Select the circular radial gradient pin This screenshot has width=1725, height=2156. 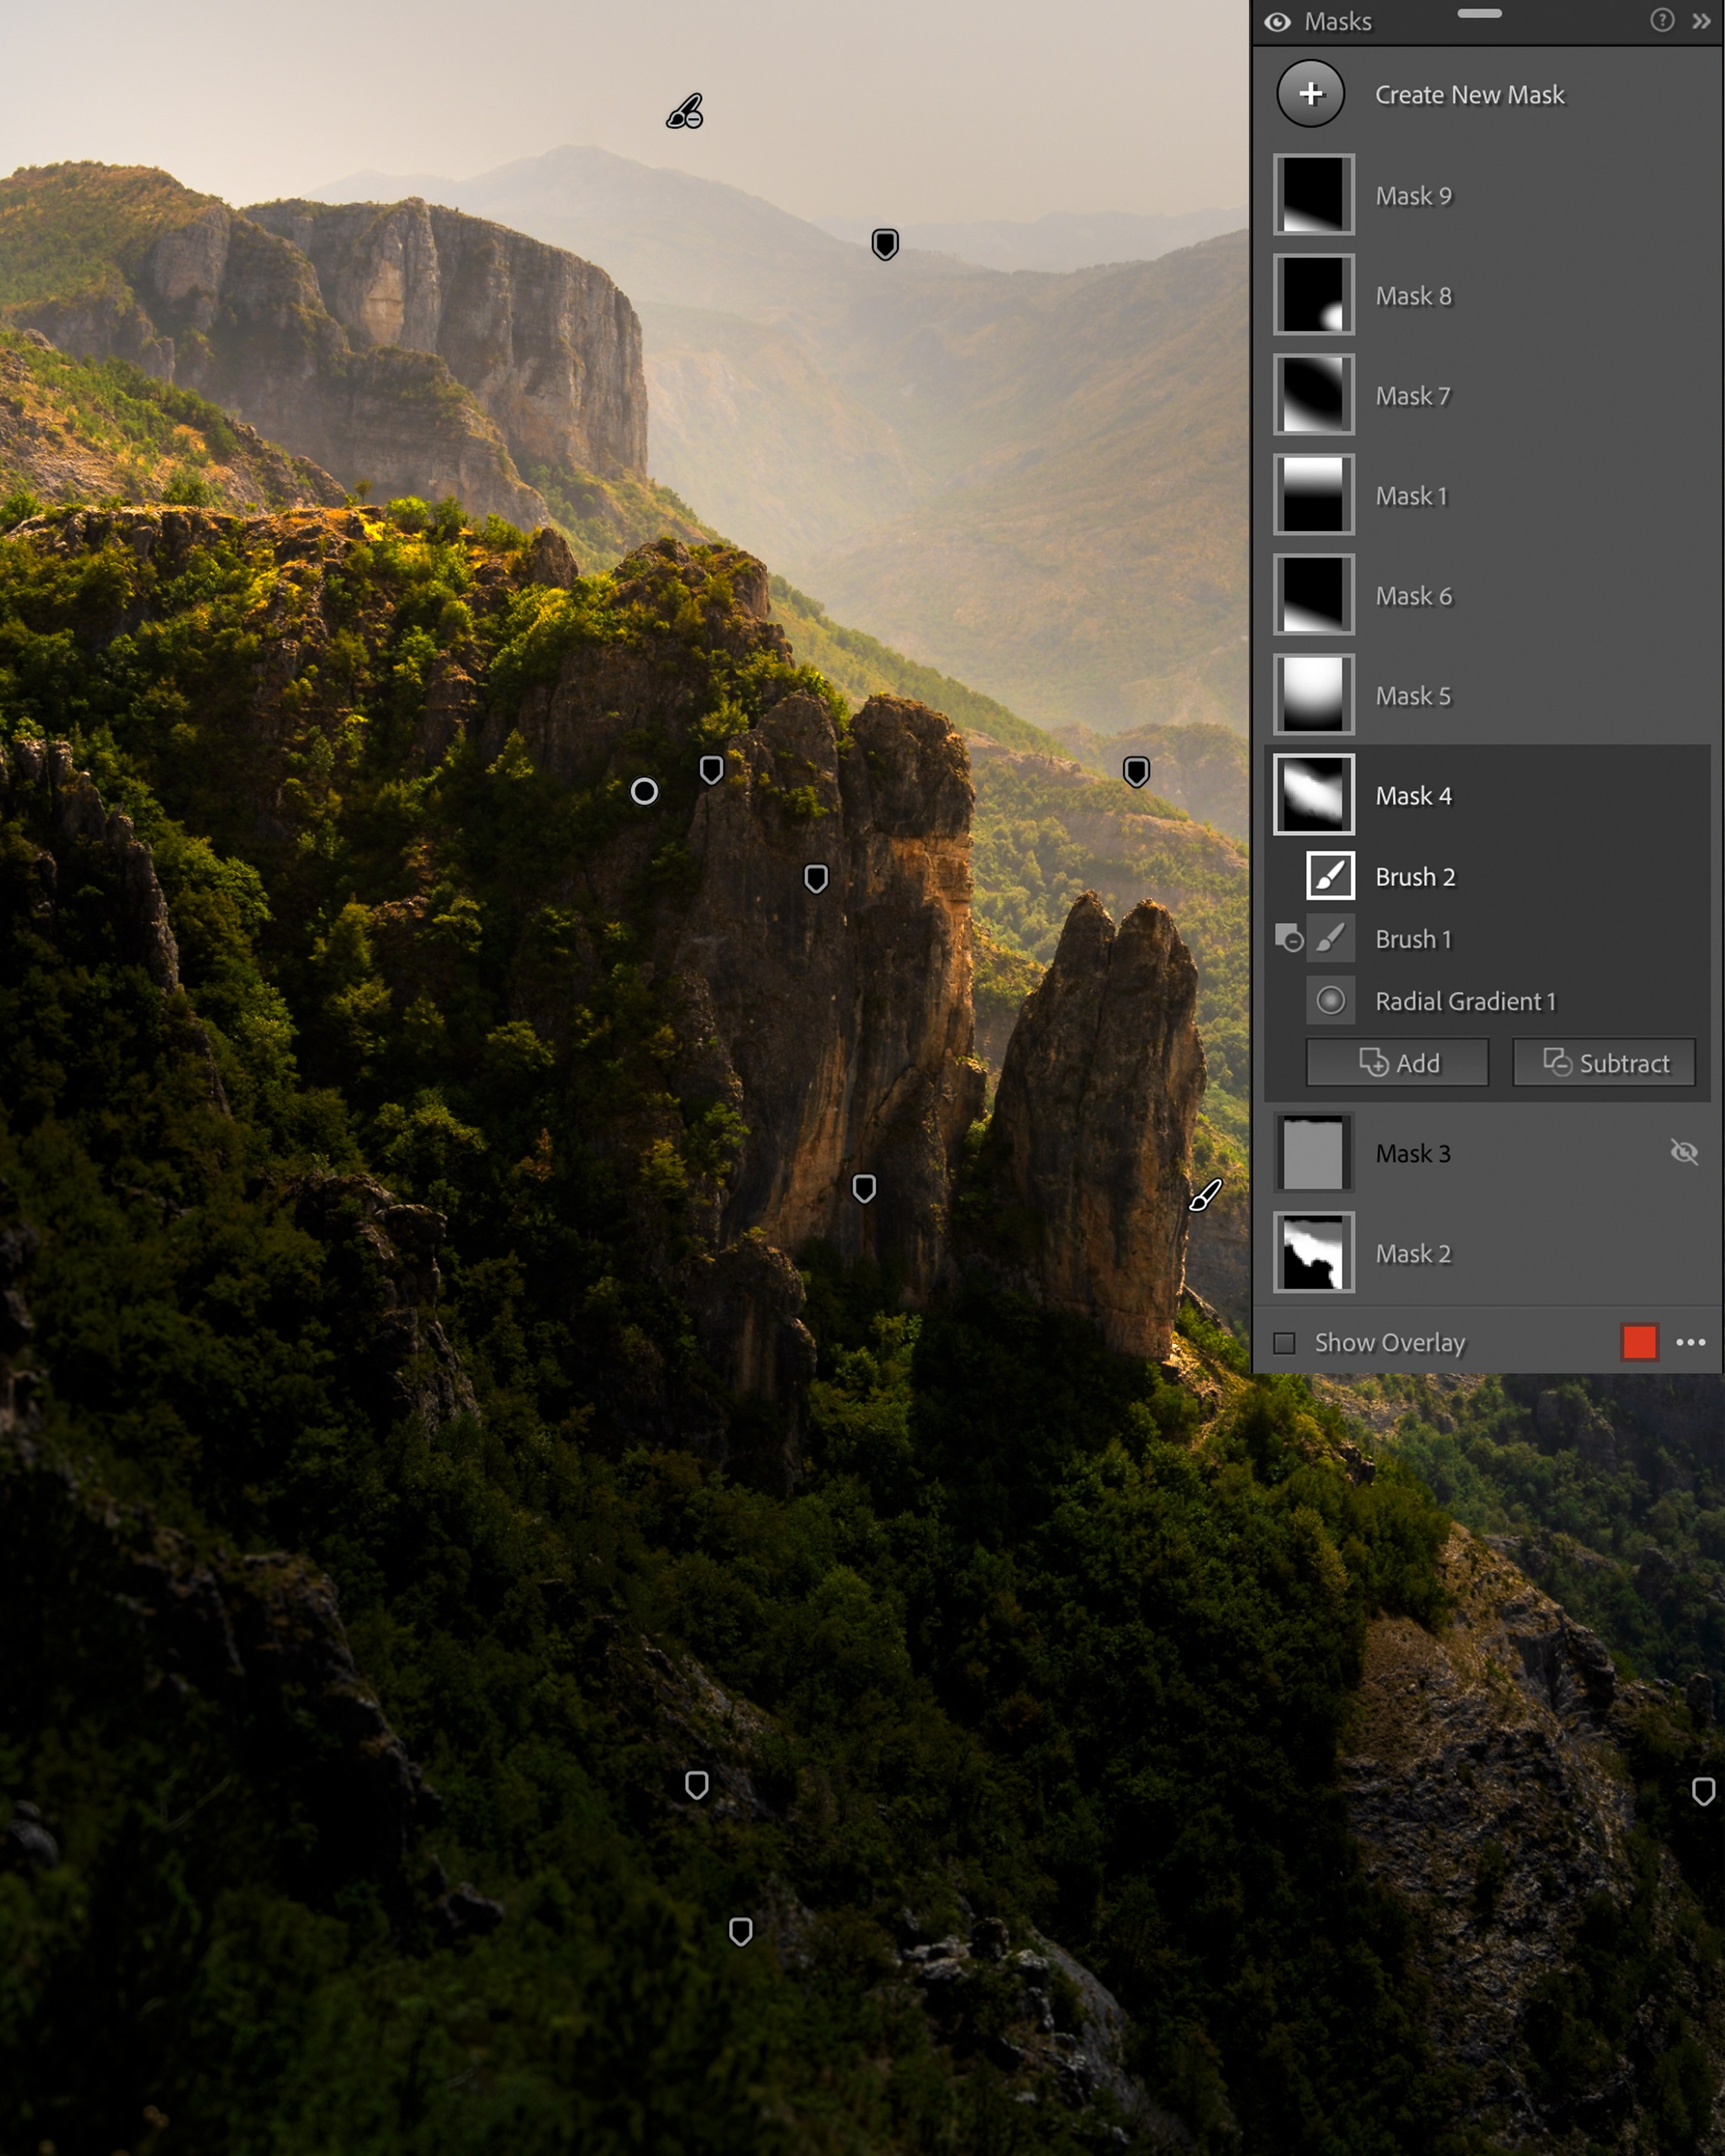[x=644, y=792]
